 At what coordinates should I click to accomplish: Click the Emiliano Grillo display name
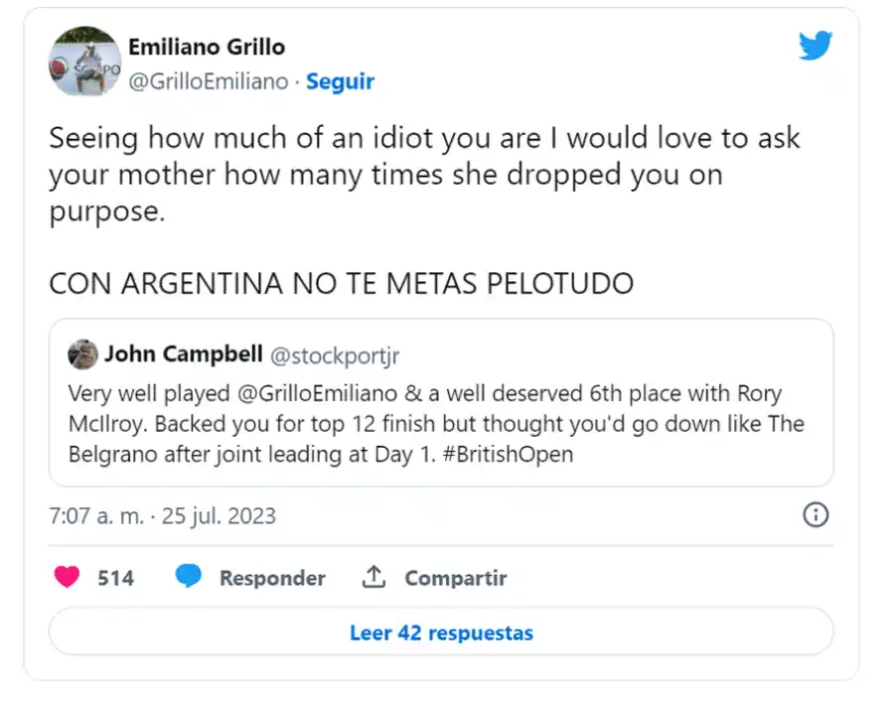pos(206,47)
